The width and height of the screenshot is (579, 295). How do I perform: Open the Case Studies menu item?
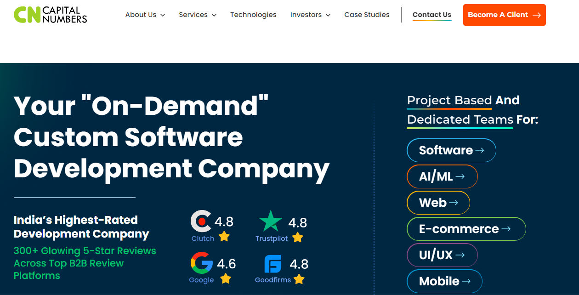[367, 15]
